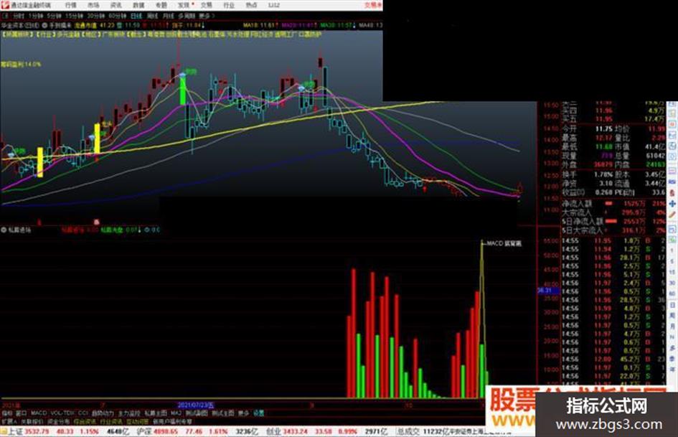Select the 日线 period tab
This screenshot has width=678, height=437.
[x=136, y=16]
